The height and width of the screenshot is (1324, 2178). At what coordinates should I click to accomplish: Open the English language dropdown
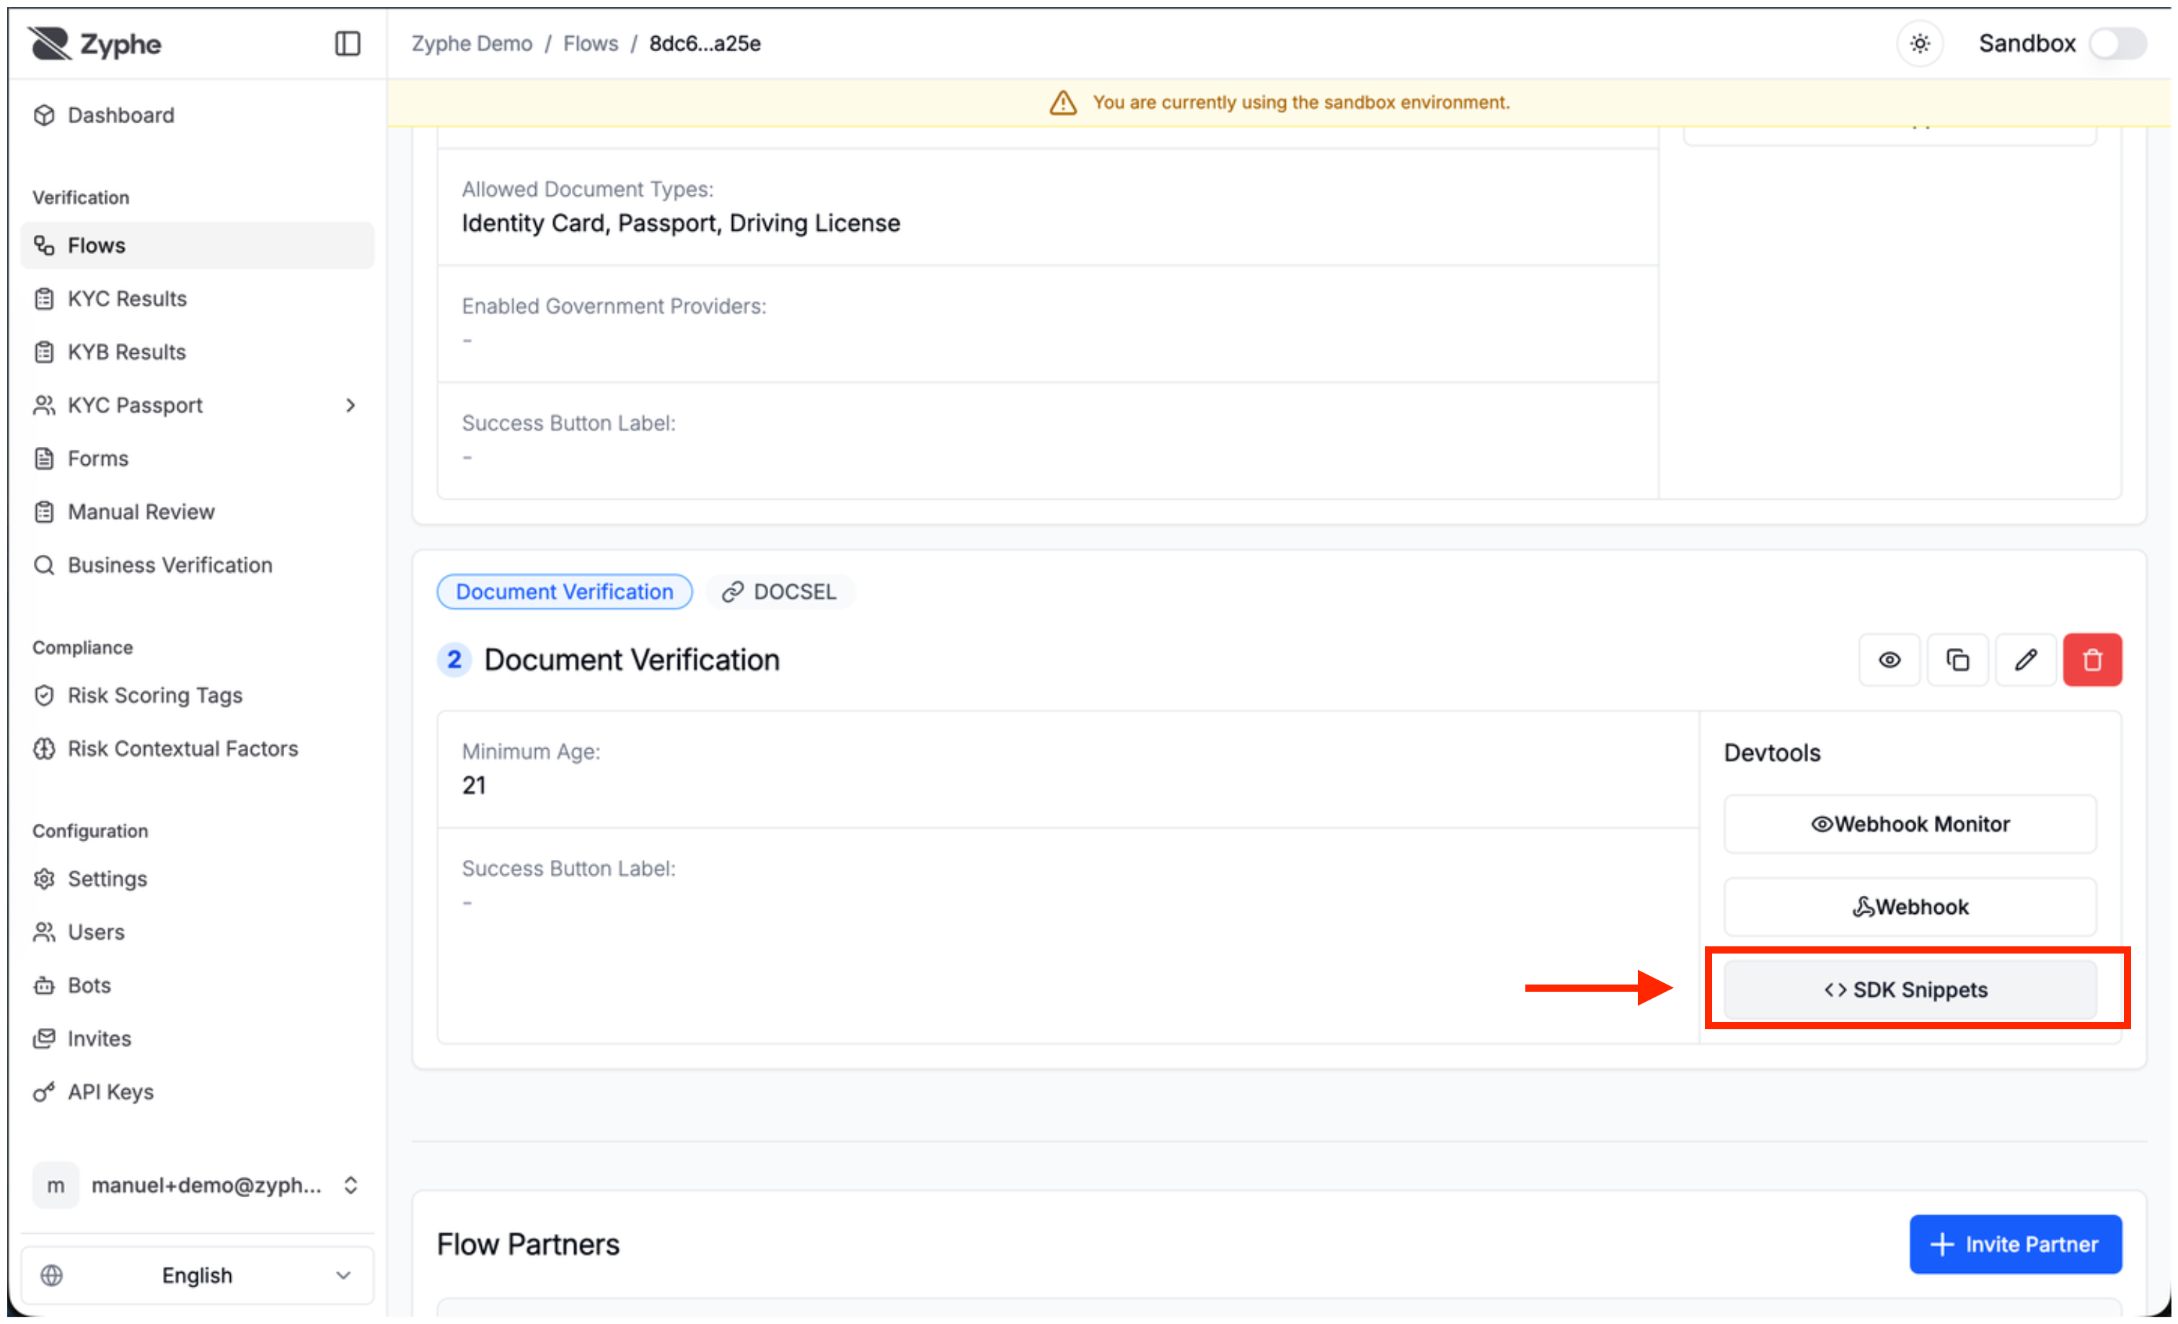196,1276
